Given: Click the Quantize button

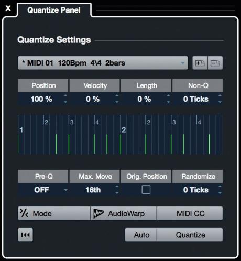Looking at the screenshot, I should [190, 235].
